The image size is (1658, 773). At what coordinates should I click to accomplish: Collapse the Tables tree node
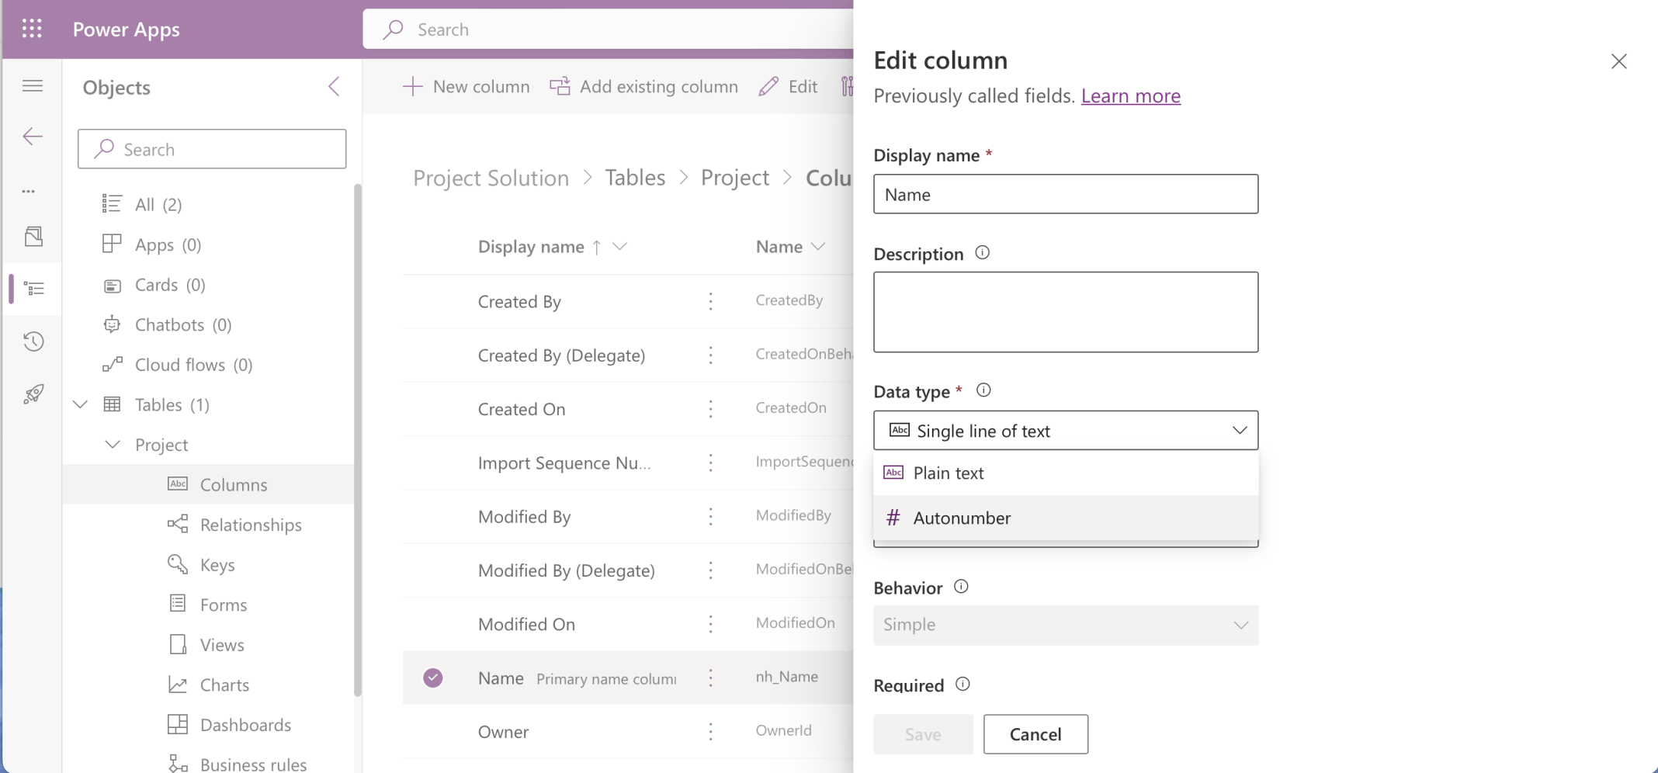[x=81, y=404]
